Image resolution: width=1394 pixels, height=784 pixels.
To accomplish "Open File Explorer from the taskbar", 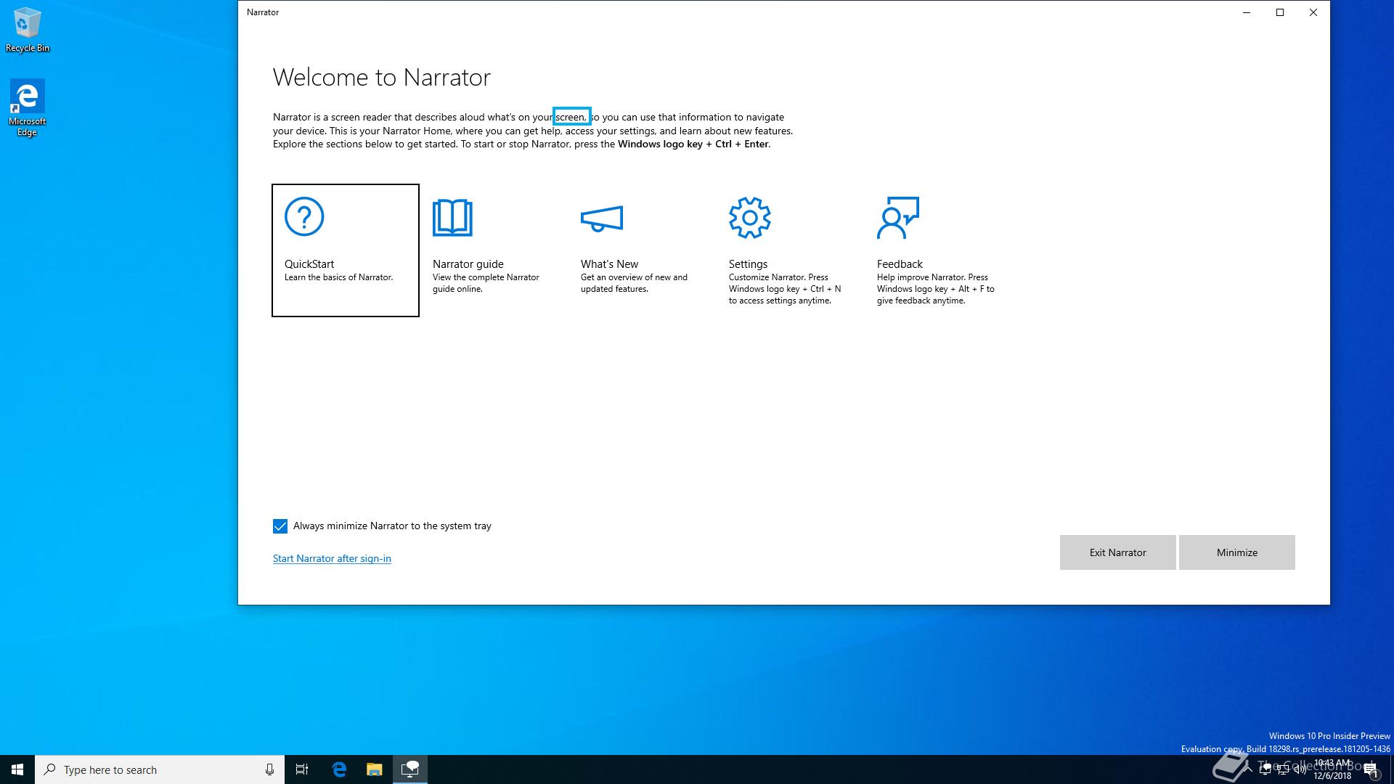I will tap(374, 769).
